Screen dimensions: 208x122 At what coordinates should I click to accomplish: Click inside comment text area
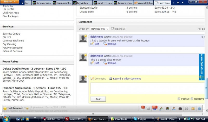(x=147, y=88)
